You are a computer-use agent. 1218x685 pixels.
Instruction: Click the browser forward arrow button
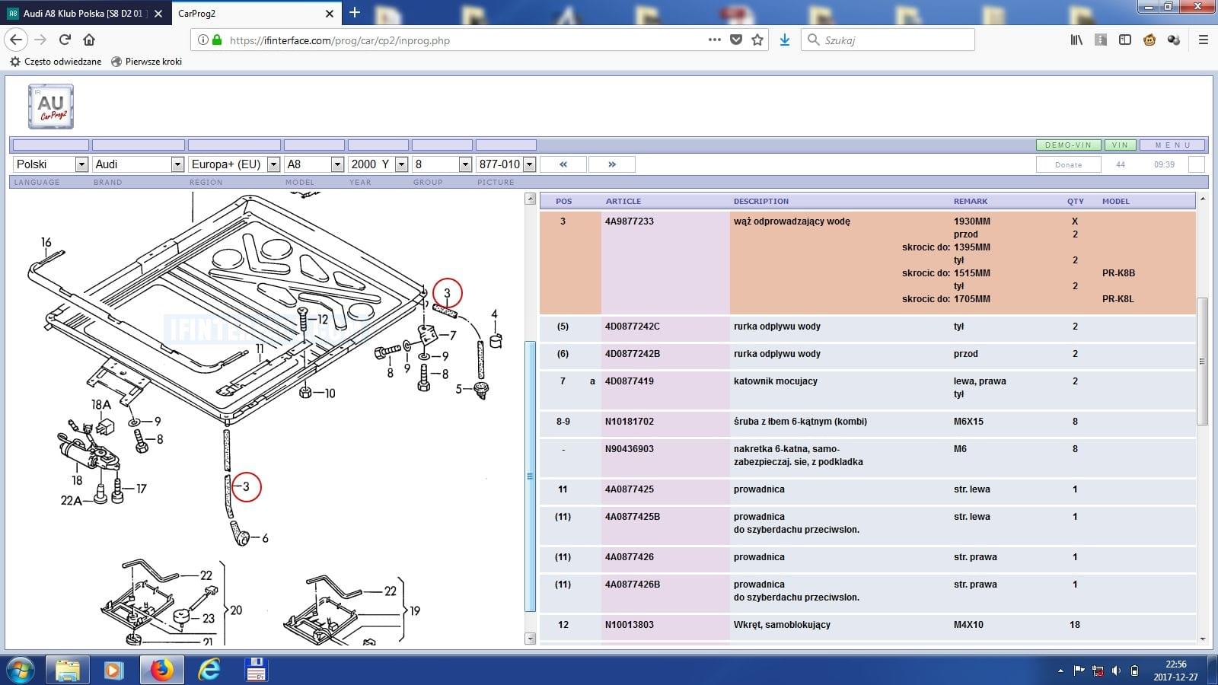coord(40,40)
